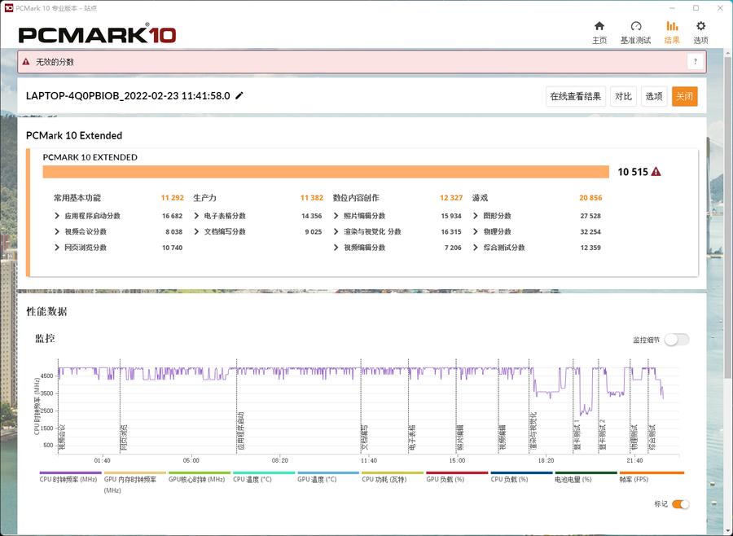Open the 主页 home icon

599,32
